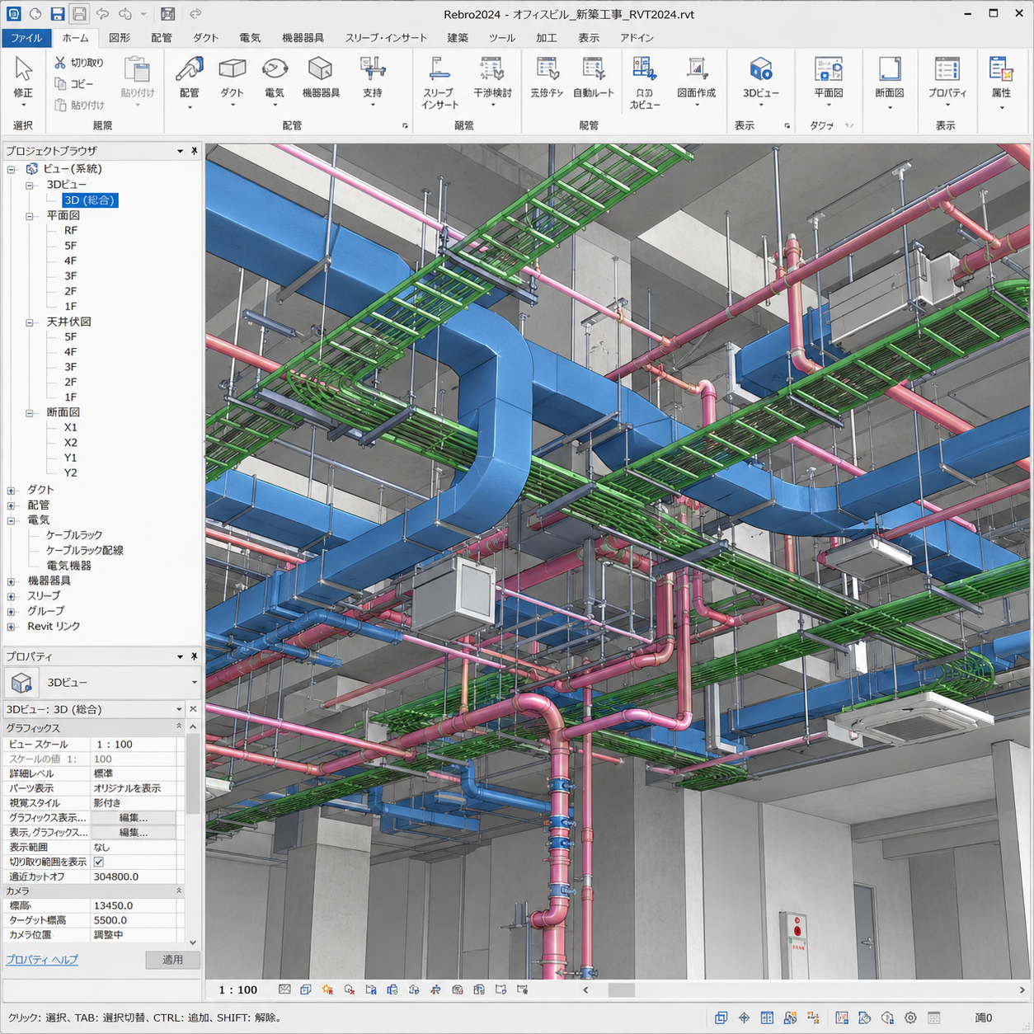Click the 図面作成 ribbon icon
Screen dimensions: 1034x1034
coord(697,69)
